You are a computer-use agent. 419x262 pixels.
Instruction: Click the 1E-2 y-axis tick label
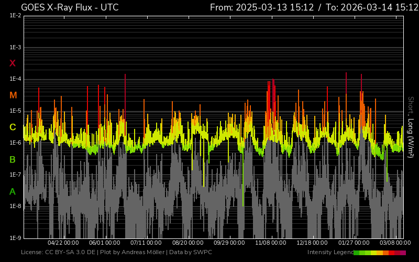pyautogui.click(x=14, y=16)
